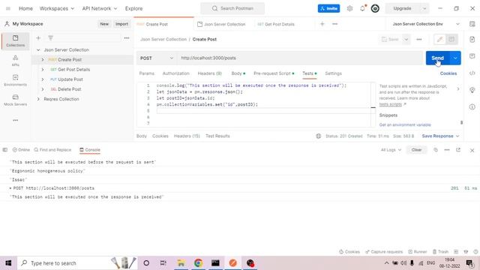The image size is (480, 270).
Task: Click New button in workspace
Action: click(104, 24)
